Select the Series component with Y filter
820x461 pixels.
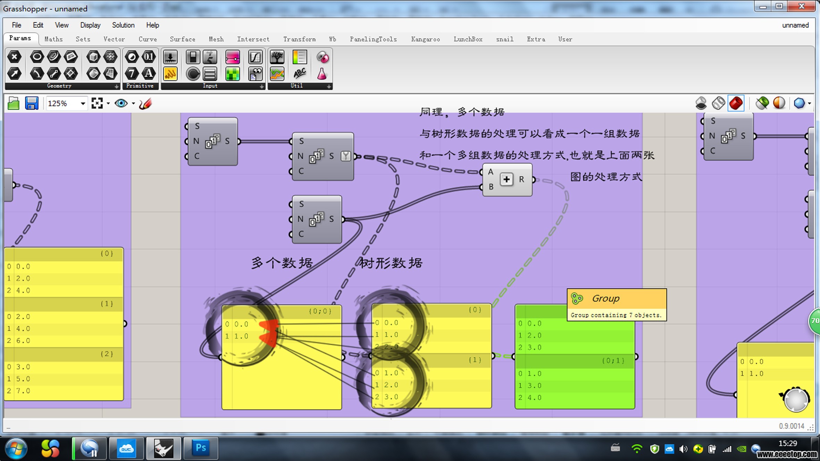coord(323,156)
